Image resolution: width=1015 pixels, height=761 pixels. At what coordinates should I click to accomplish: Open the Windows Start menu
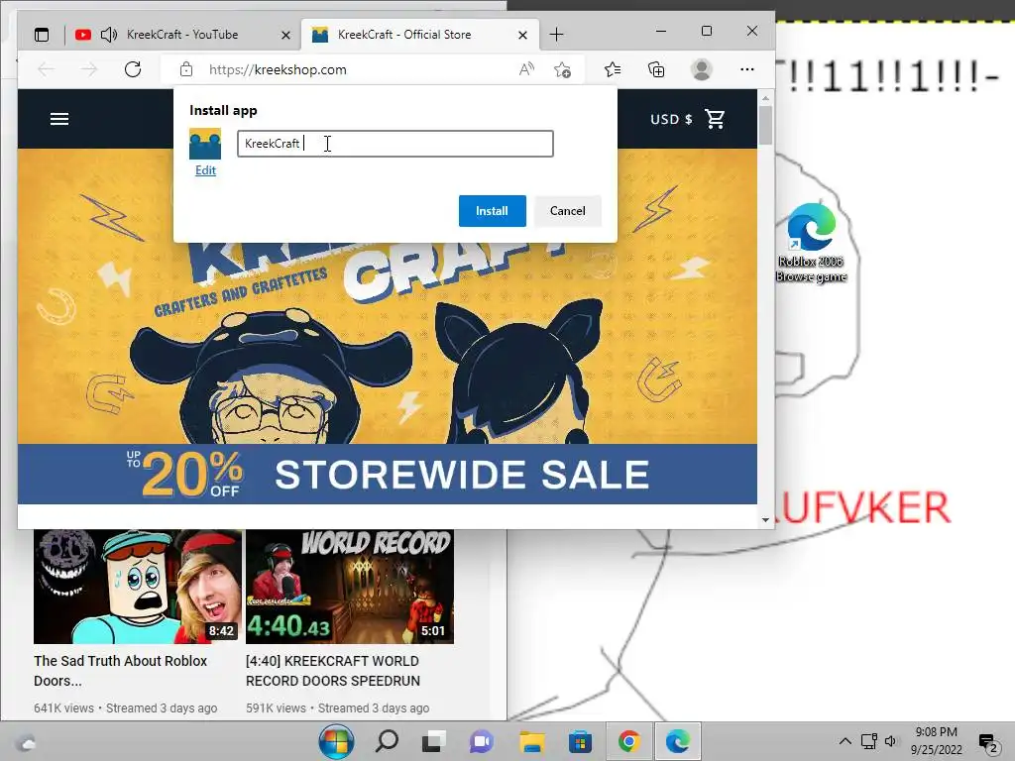click(x=336, y=741)
